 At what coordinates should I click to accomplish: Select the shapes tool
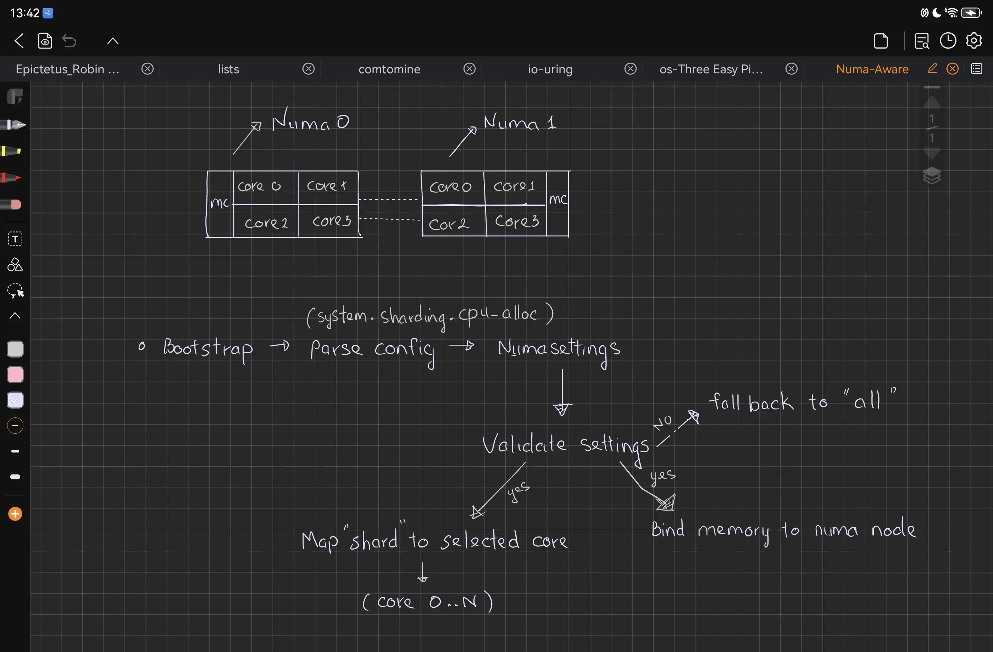(x=15, y=265)
